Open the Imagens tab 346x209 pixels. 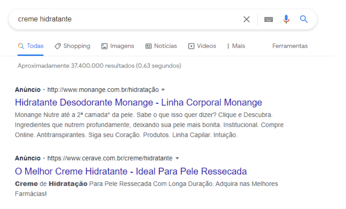point(118,46)
